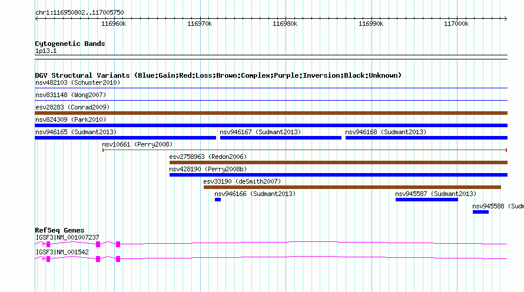Open variant nsv482103 (Schuster2010) label
Viewport: 524px width, 292px height.
point(78,82)
